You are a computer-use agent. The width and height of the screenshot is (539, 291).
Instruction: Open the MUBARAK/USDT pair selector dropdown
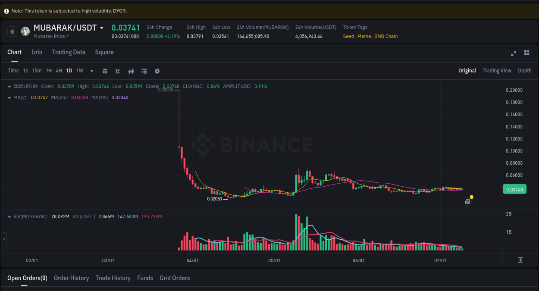(101, 27)
